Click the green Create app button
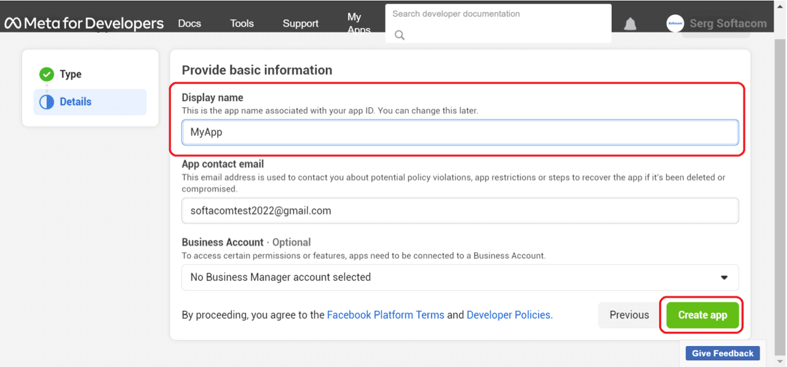 click(703, 315)
